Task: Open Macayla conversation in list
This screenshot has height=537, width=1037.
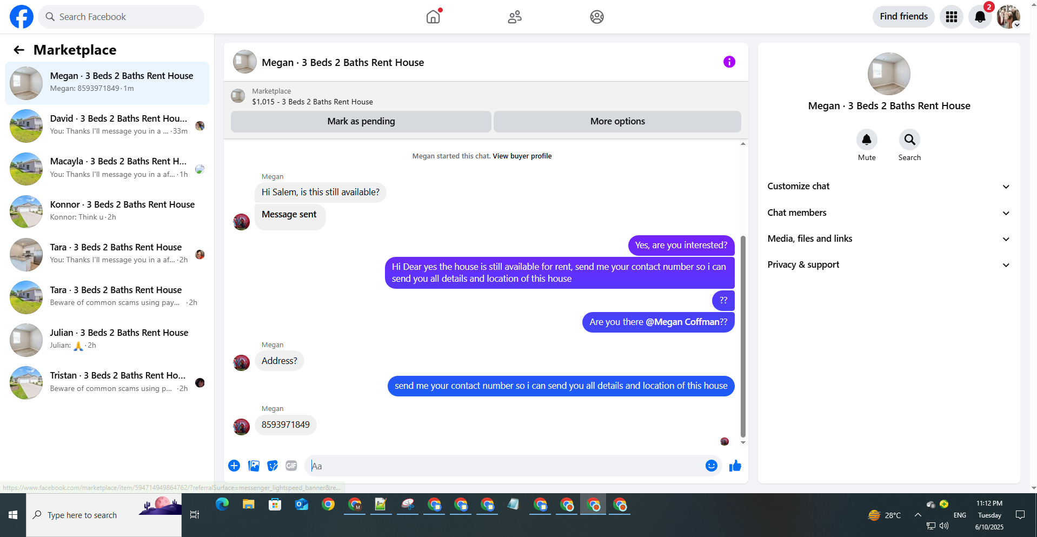Action: [x=107, y=169]
